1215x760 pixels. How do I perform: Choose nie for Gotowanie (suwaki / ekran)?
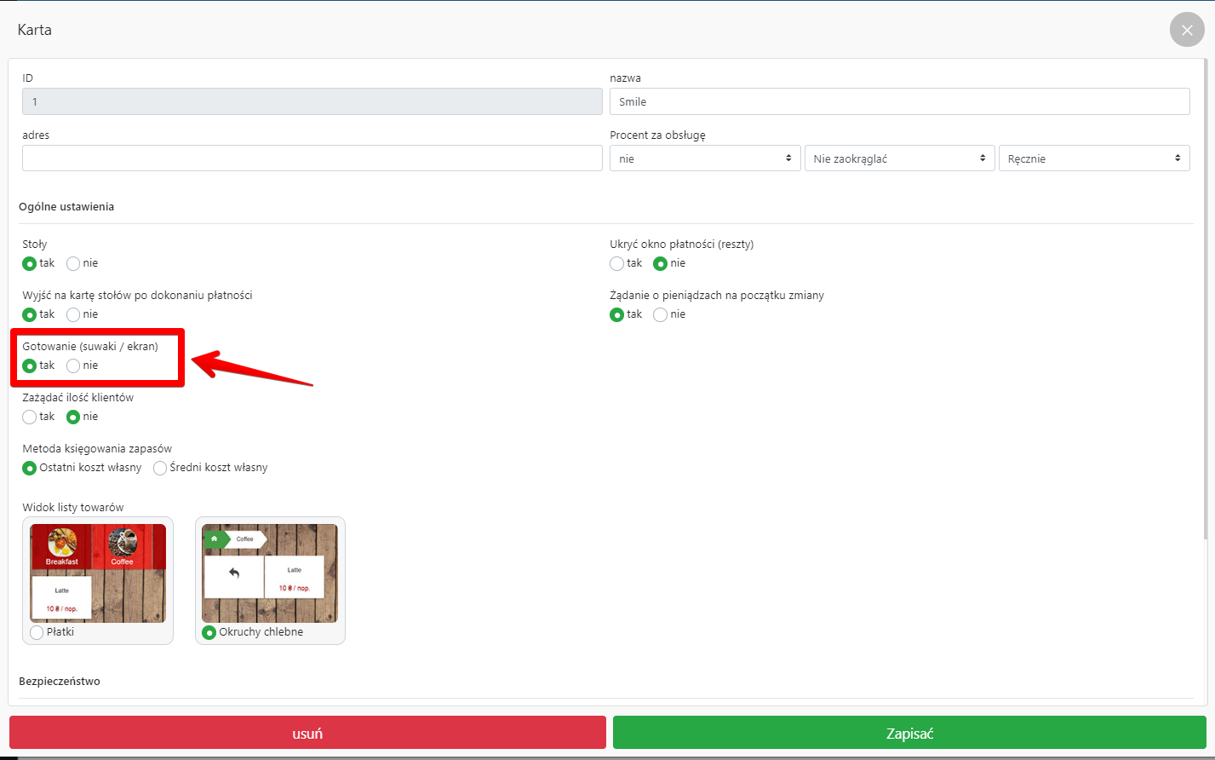[74, 366]
